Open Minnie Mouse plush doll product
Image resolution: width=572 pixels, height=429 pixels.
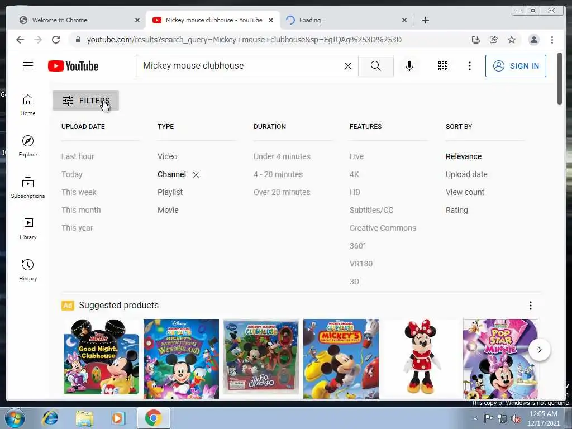(x=421, y=357)
